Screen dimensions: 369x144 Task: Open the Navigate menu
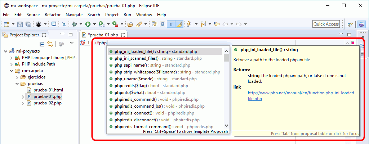pyautogui.click(x=74, y=15)
